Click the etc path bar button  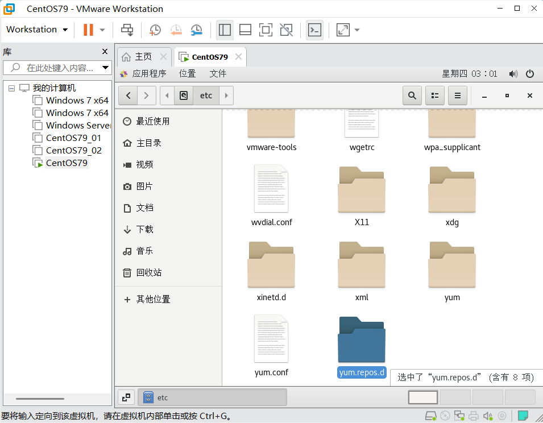pyautogui.click(x=206, y=96)
